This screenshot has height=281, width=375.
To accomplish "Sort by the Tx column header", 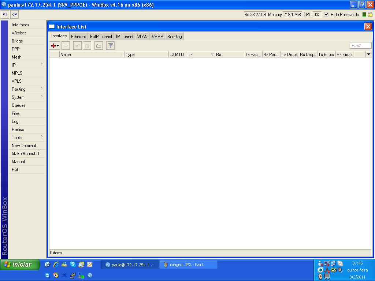I will 201,55.
